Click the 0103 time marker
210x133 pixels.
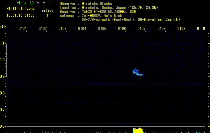click(x=62, y=29)
